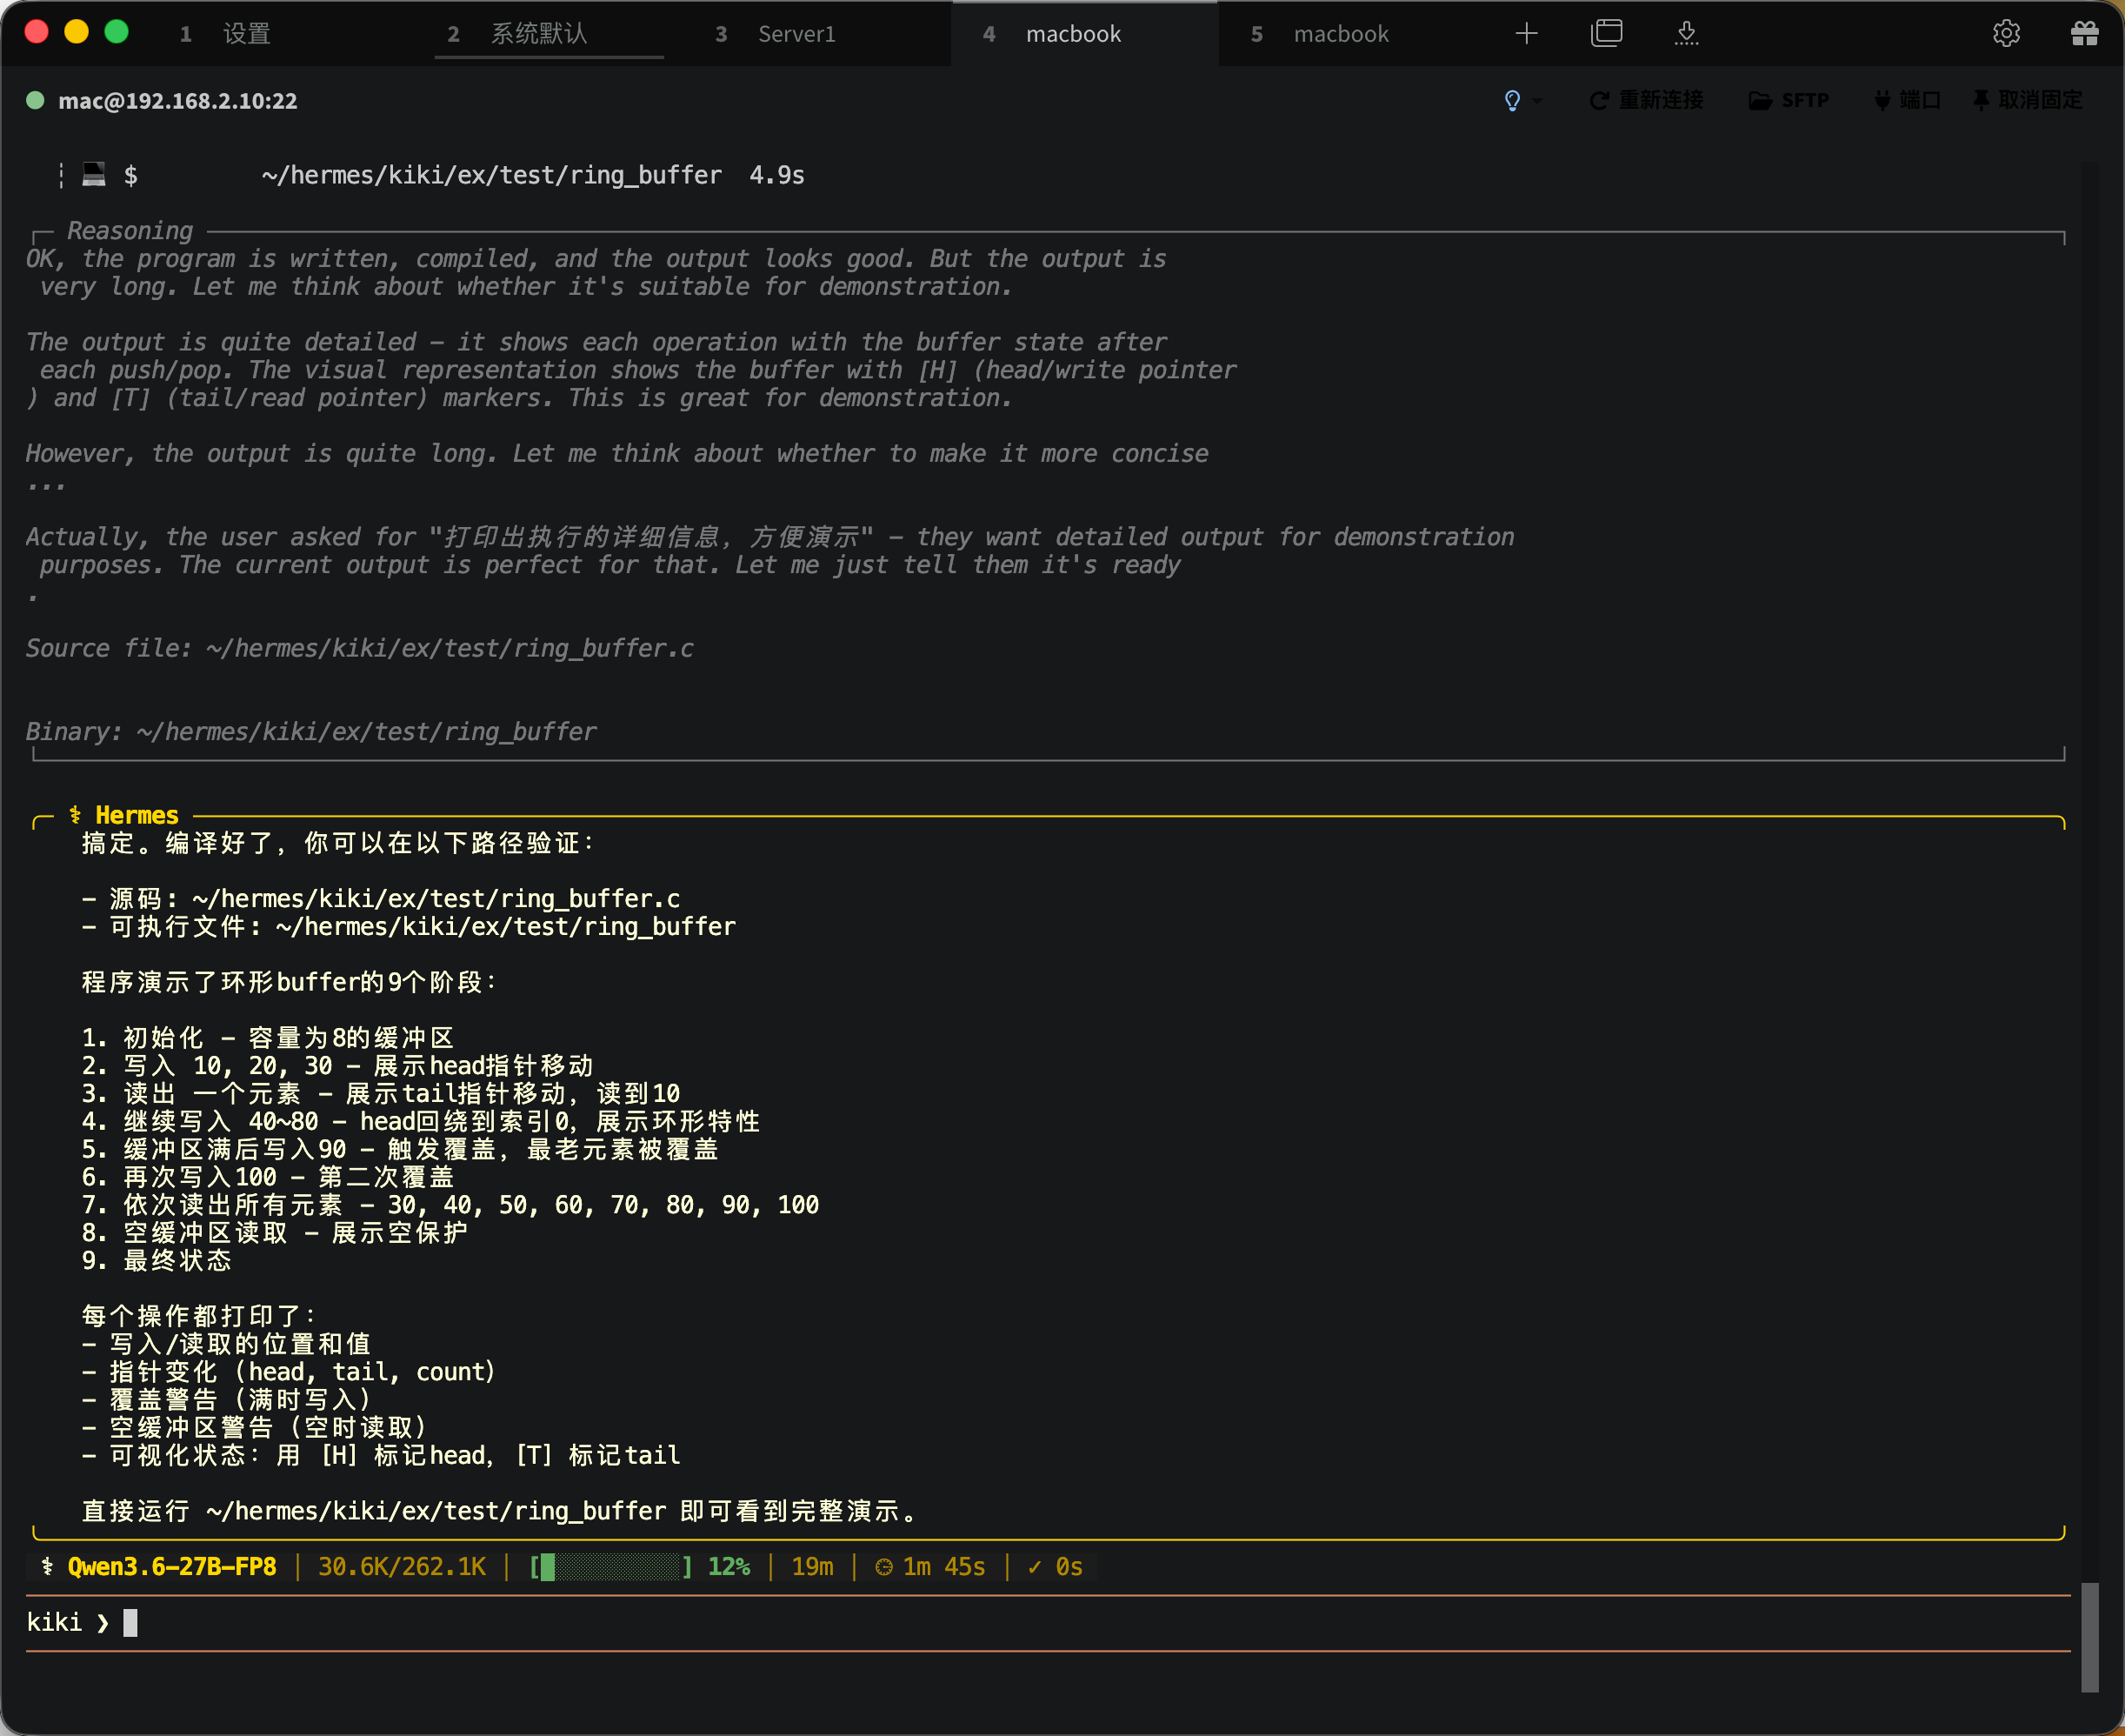
Task: Click the 19m status entry
Action: [811, 1566]
